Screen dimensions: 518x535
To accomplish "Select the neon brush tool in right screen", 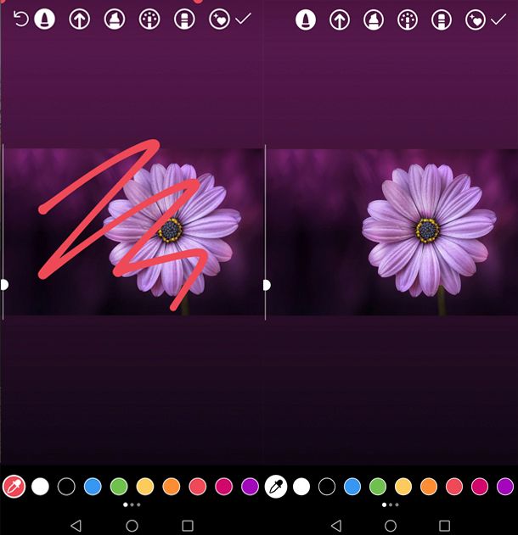I will coord(408,20).
